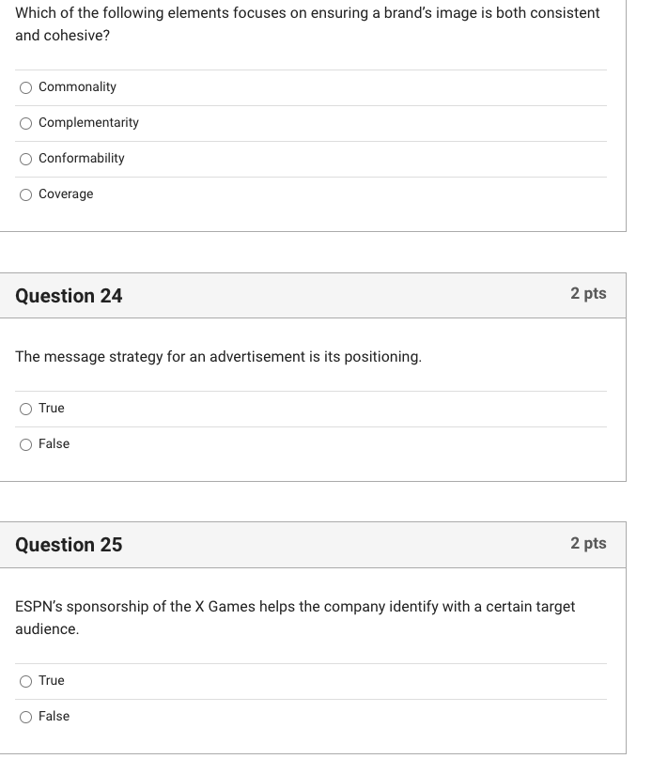Pick the Coverage answer option
This screenshot has height=759, width=652.
point(25,194)
